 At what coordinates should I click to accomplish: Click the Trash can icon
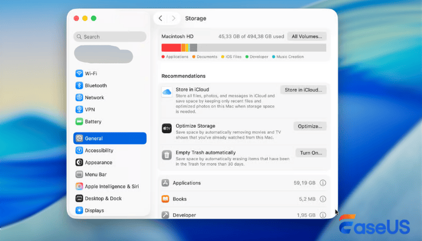(166, 155)
